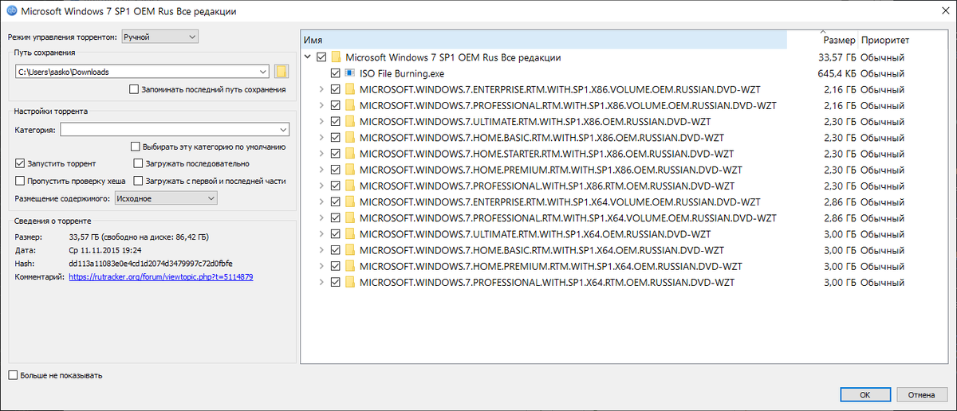Click the 'Отмена' button
The width and height of the screenshot is (957, 411).
point(922,394)
